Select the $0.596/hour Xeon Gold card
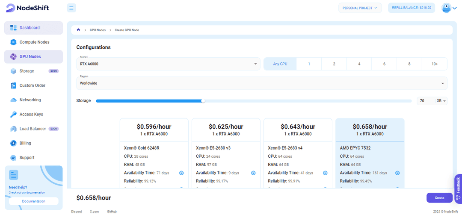The image size is (462, 215). [x=154, y=153]
